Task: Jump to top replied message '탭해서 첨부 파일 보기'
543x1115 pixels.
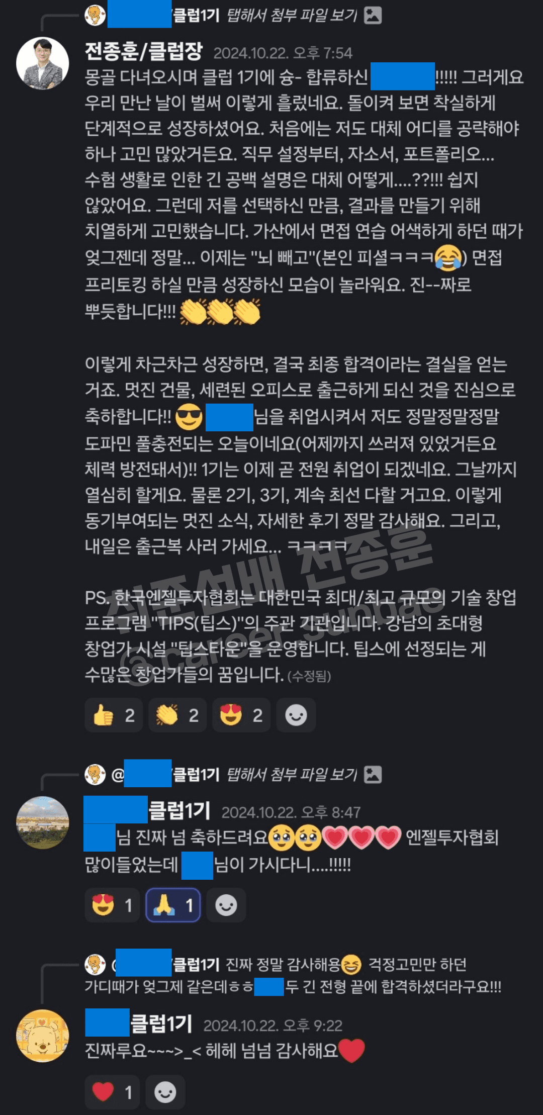Action: pyautogui.click(x=292, y=16)
